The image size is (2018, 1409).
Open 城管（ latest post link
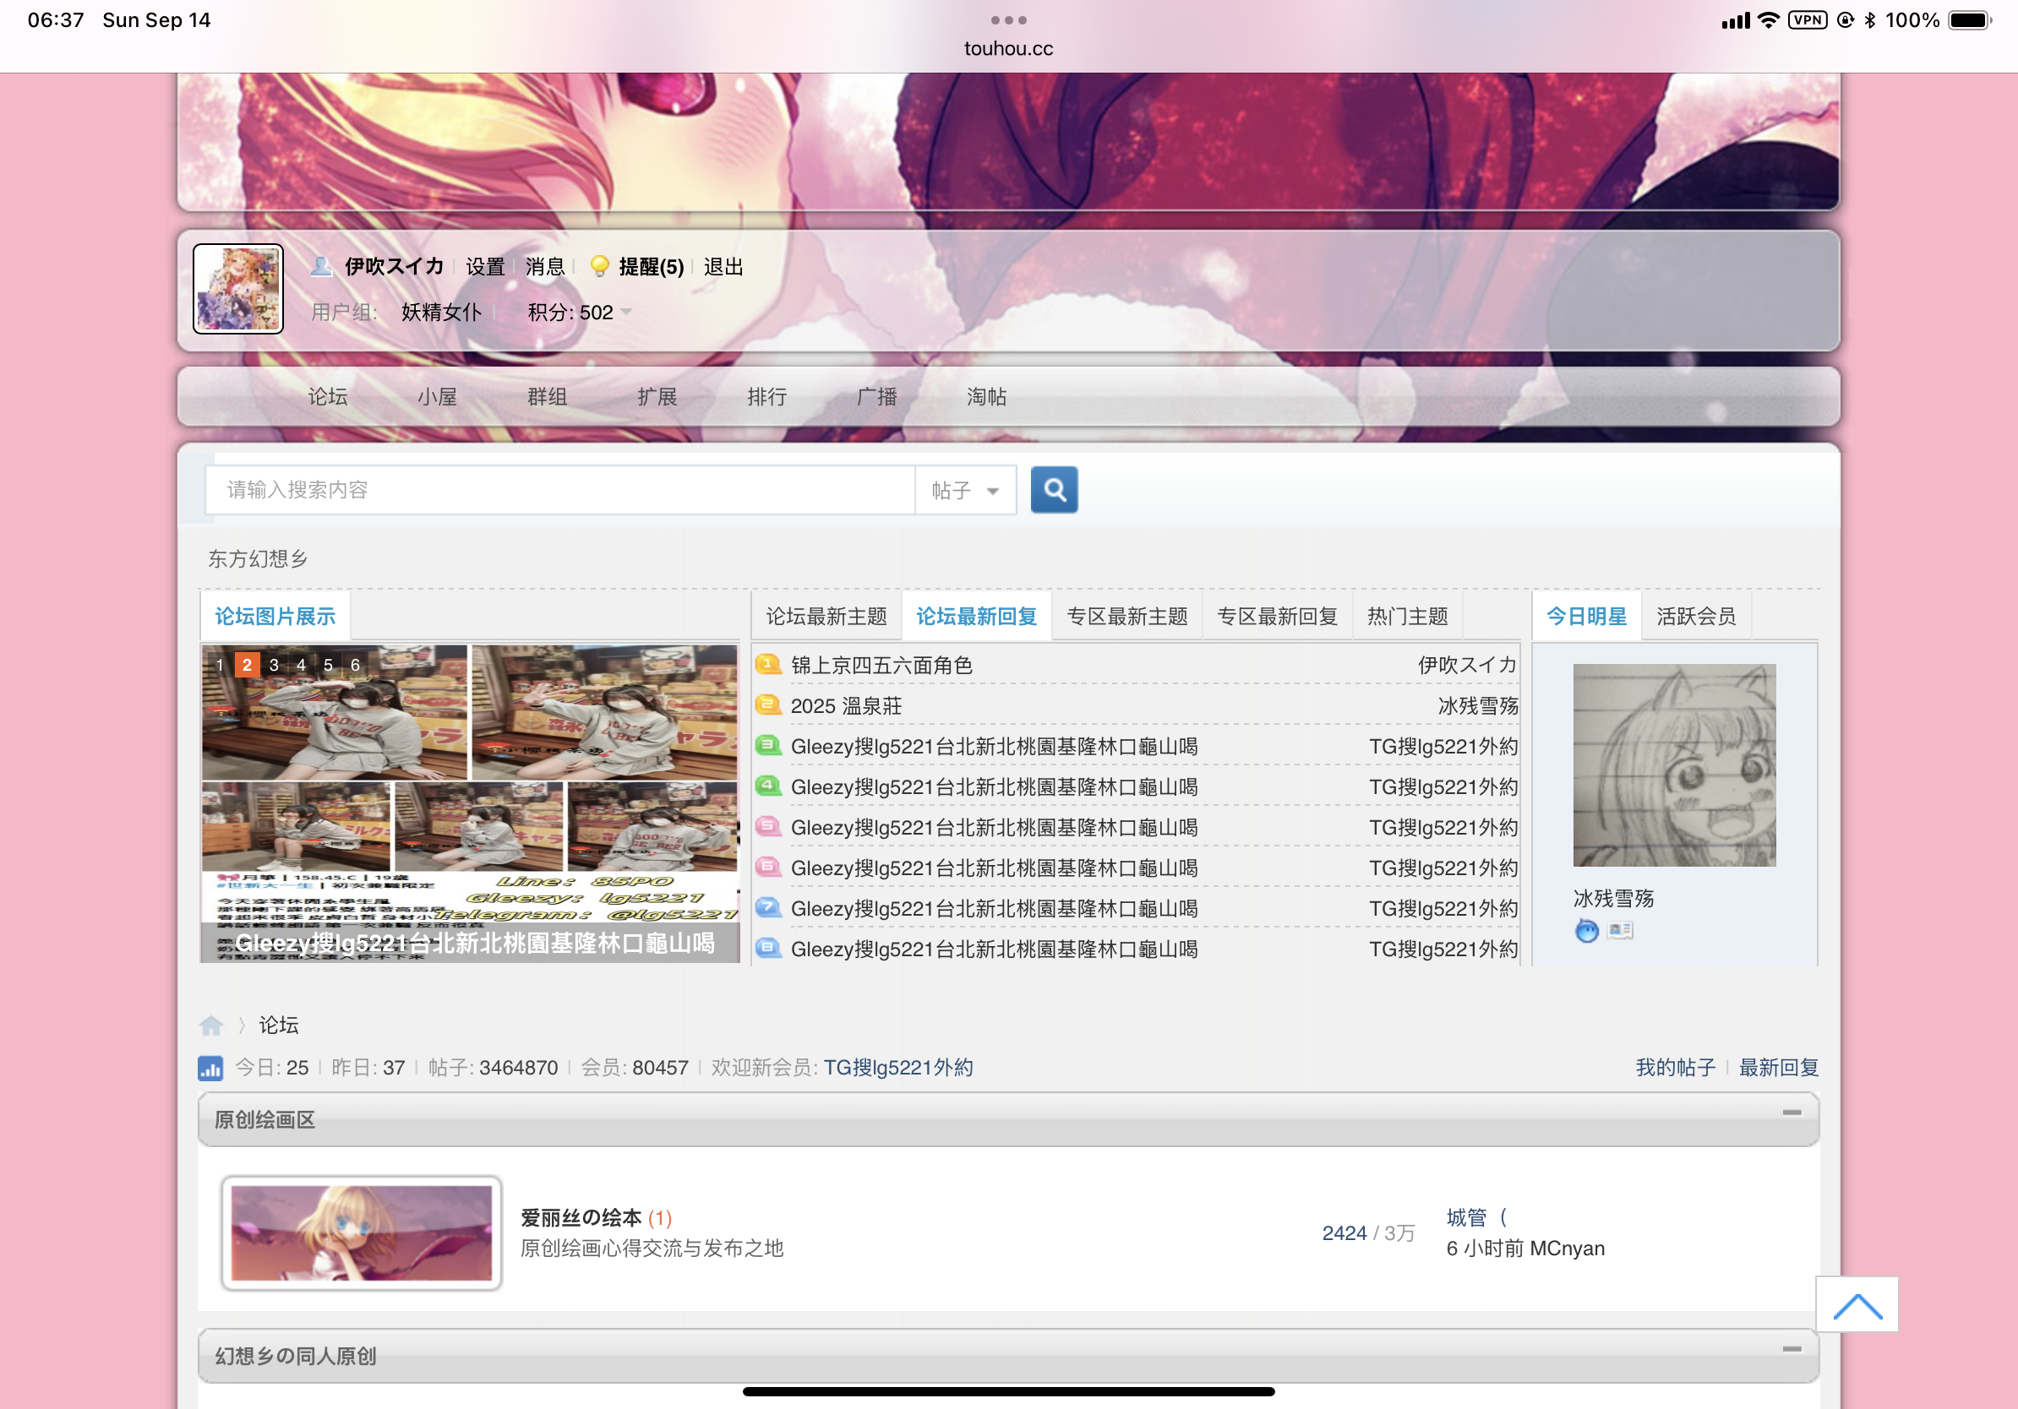click(1476, 1217)
